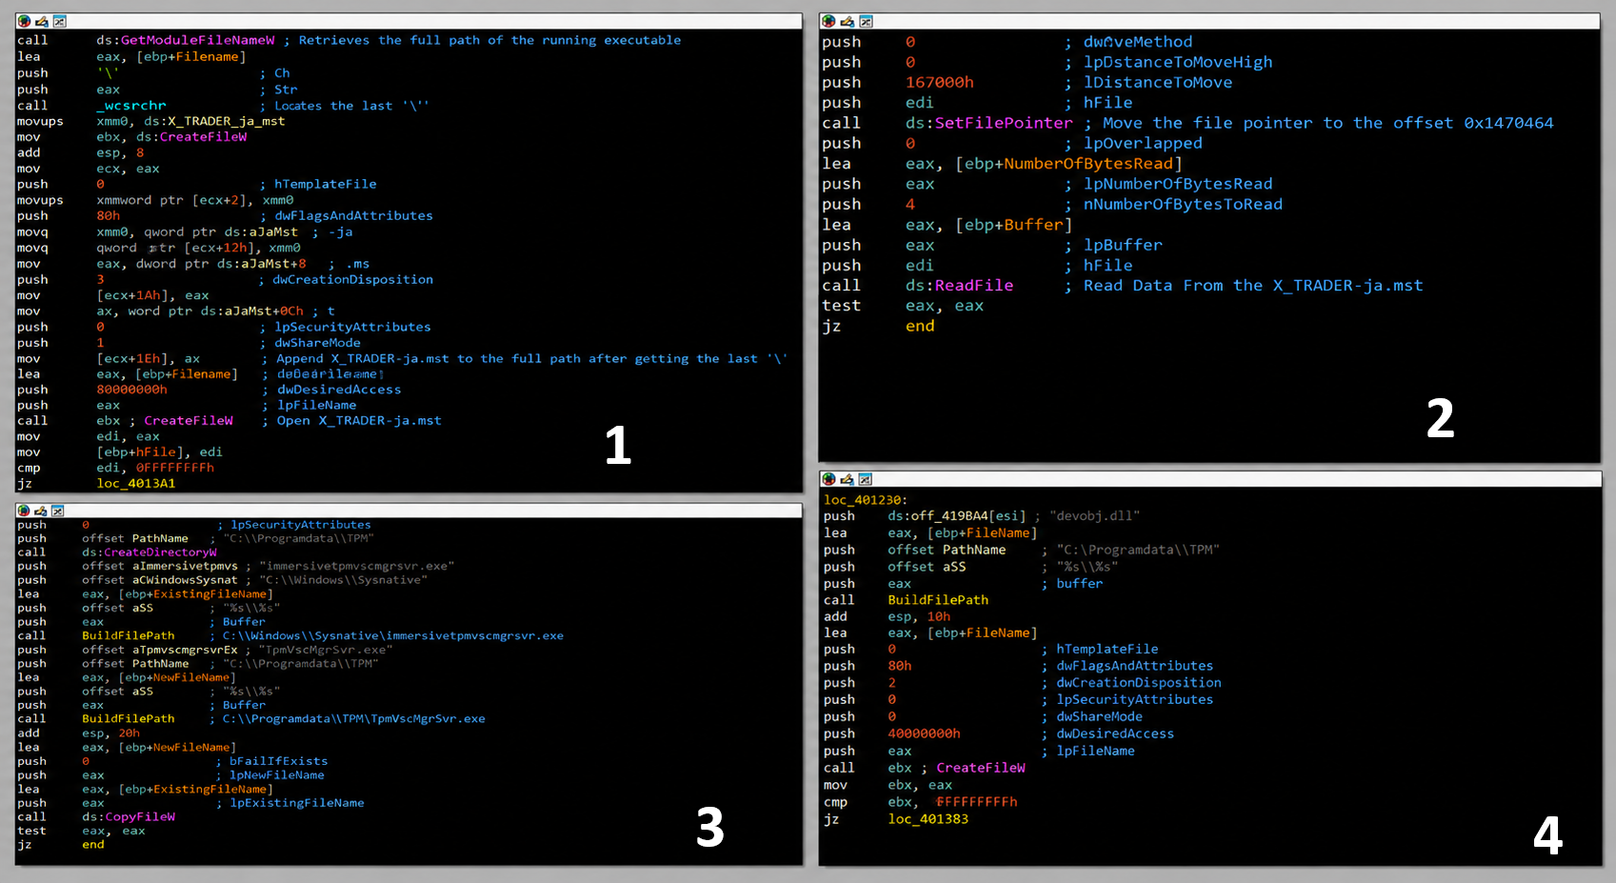1616x883 pixels.
Task: Click the dwShareMode comment in the loc_401230 panel
Action: [1099, 717]
